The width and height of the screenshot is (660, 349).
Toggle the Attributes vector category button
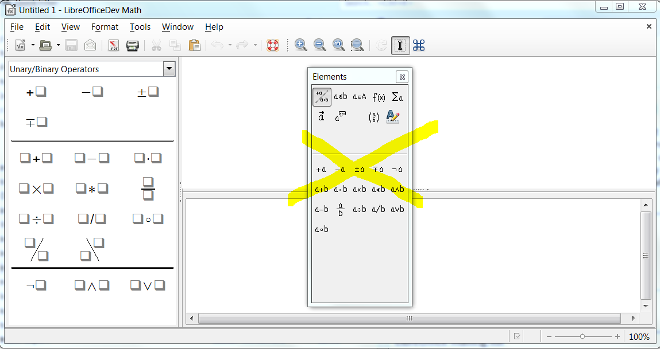tap(322, 117)
